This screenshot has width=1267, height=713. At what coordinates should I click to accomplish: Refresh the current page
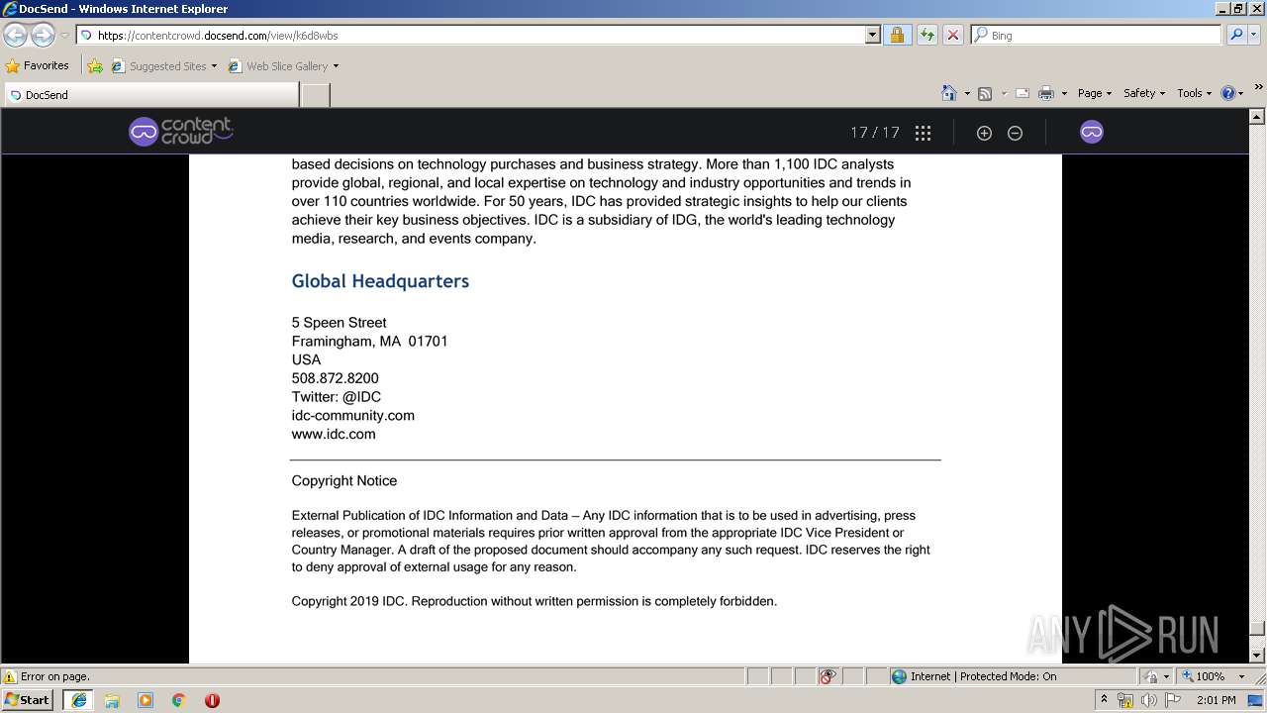pos(926,35)
